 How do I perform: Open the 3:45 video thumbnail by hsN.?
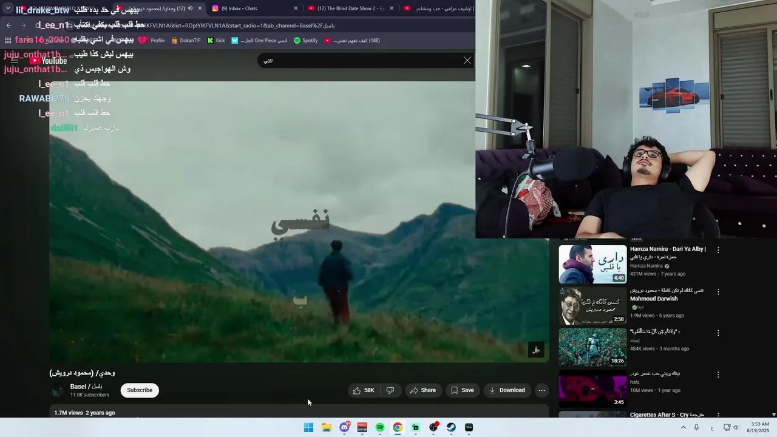pyautogui.click(x=592, y=389)
